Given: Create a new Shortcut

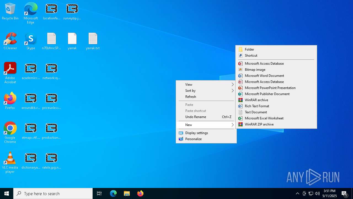Looking at the screenshot, I should (276, 56).
